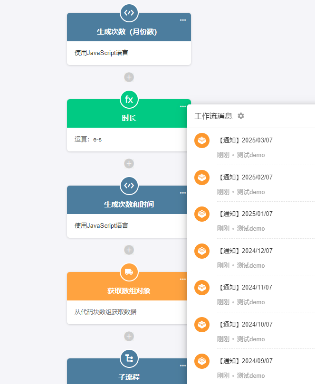Select the 子流程 node title
The height and width of the screenshot is (384, 315).
[x=129, y=377]
